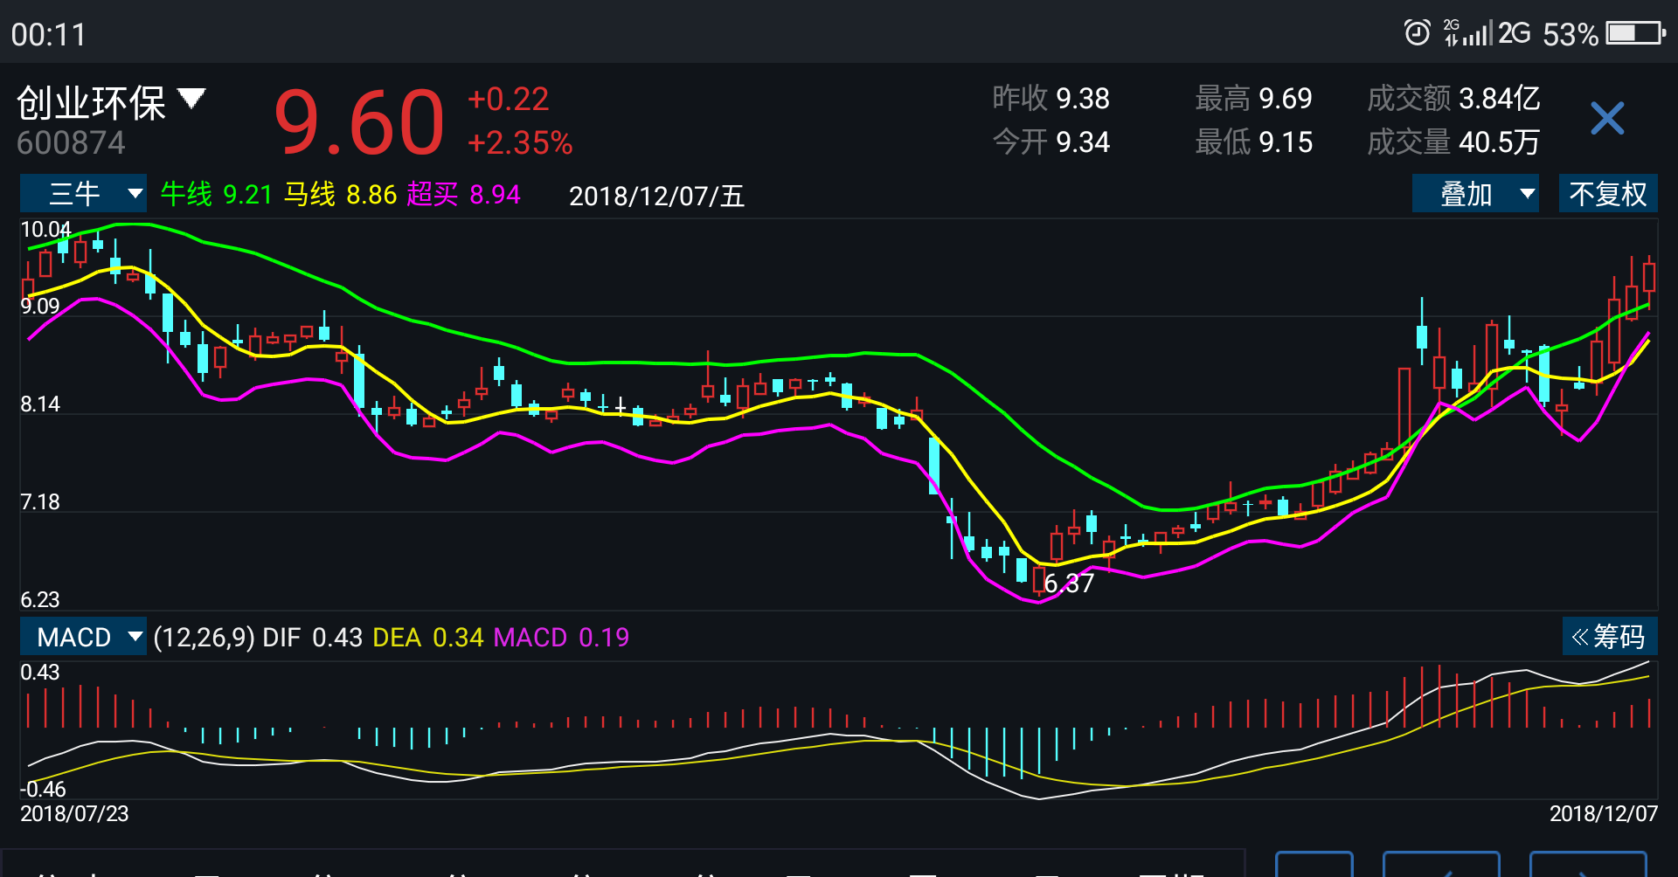Tap the 9.09 price axis label
Image resolution: width=1678 pixels, height=877 pixels.
pyautogui.click(x=40, y=307)
